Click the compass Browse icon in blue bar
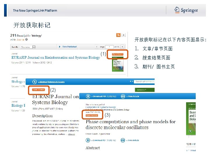Screen dimensions: 210x157 click(x=34, y=82)
